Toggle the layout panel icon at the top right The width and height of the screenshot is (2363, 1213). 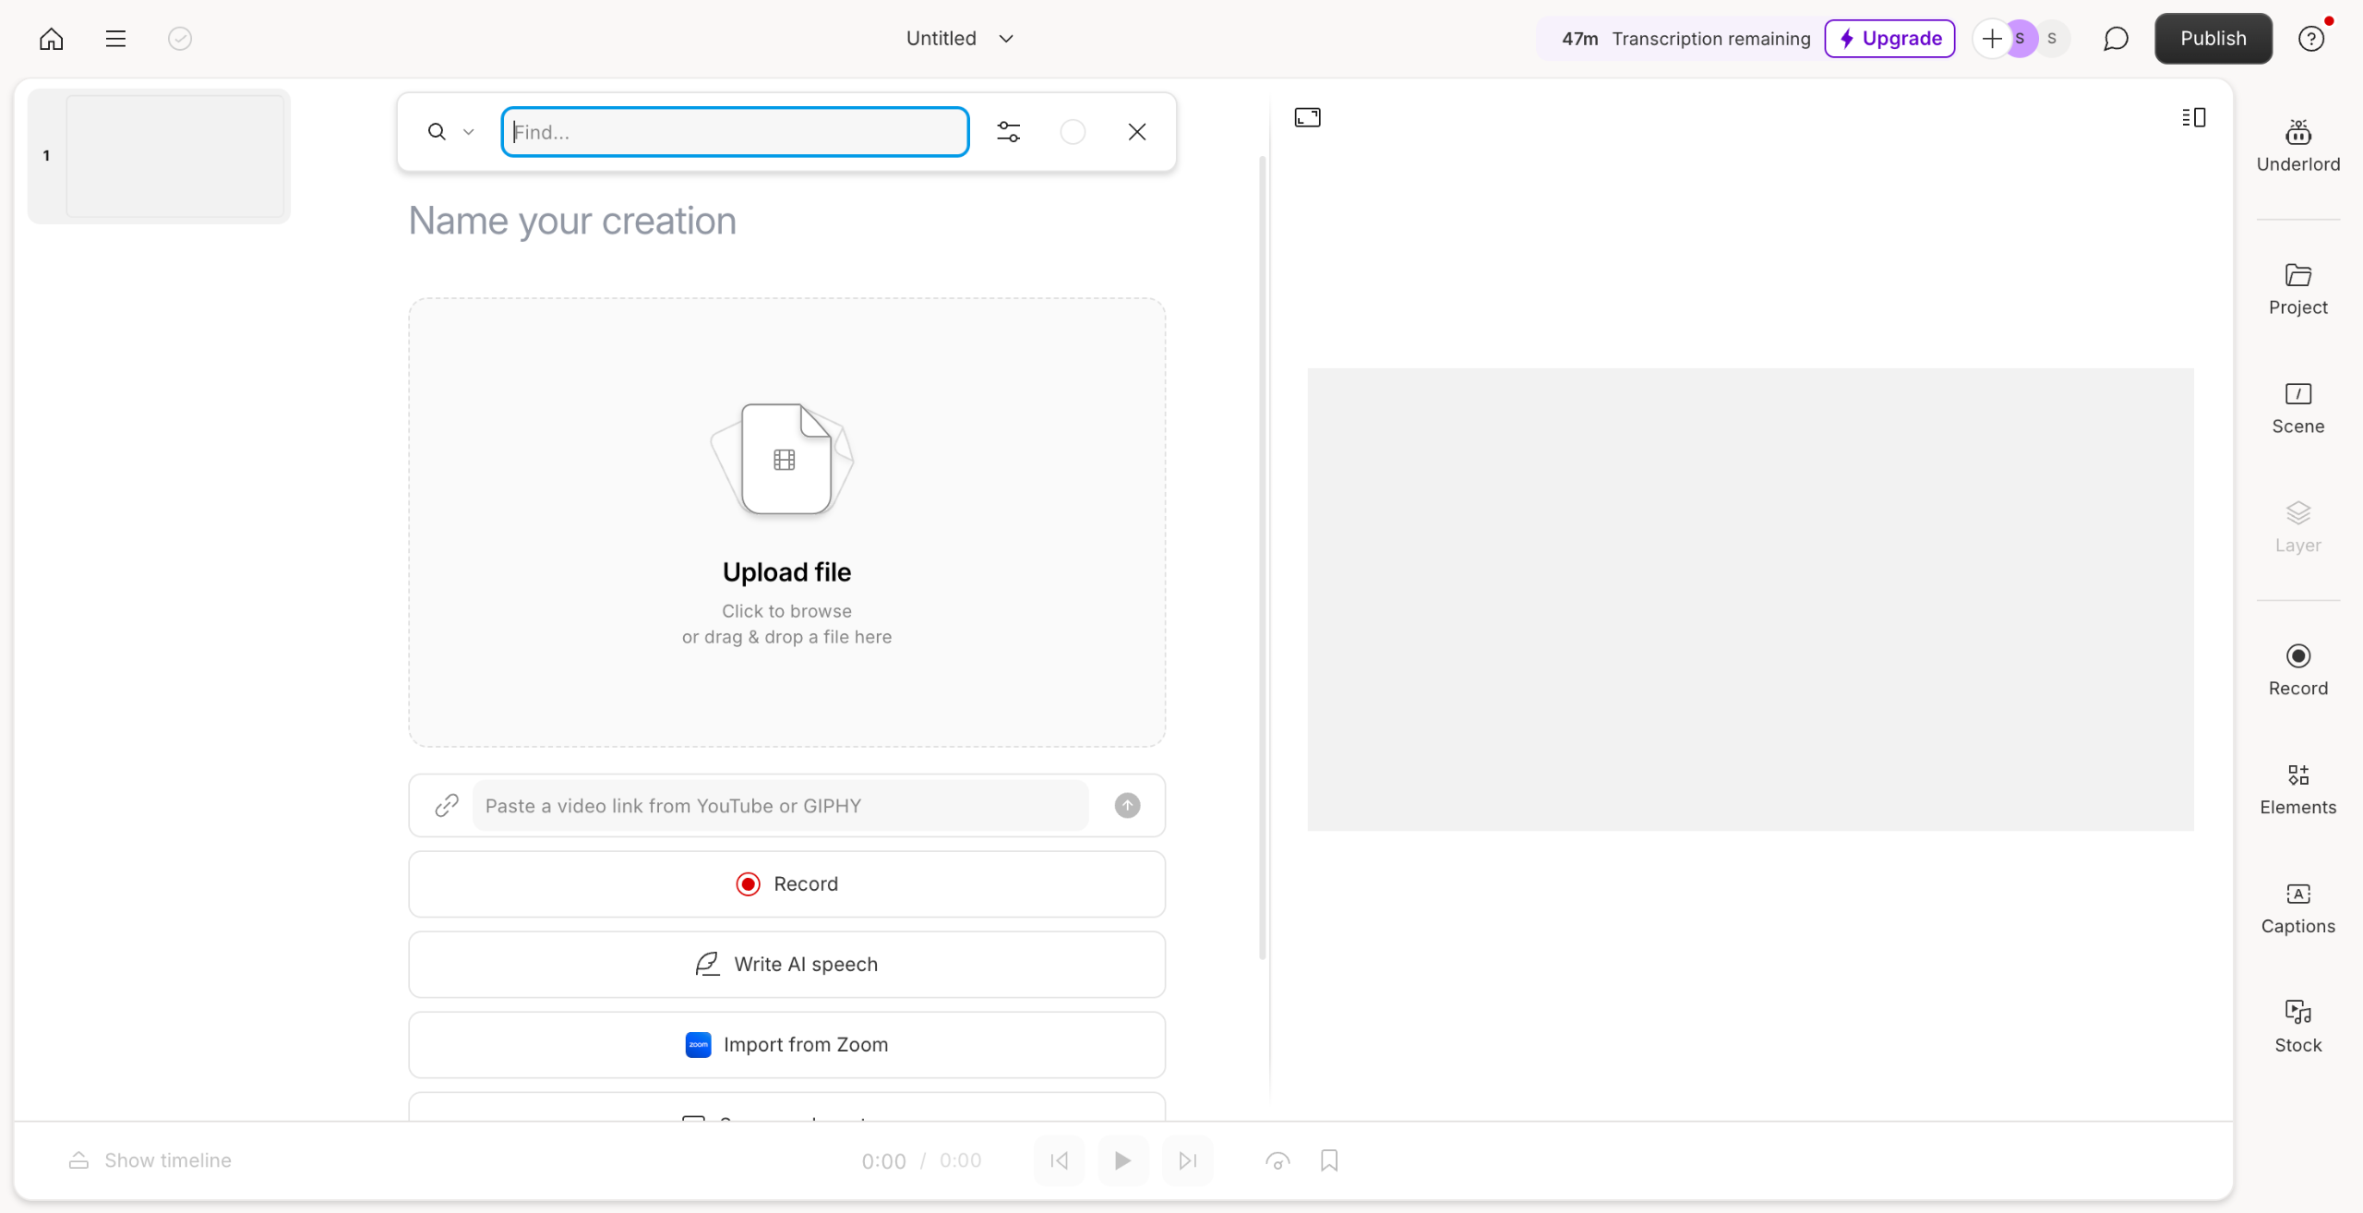tap(2193, 117)
